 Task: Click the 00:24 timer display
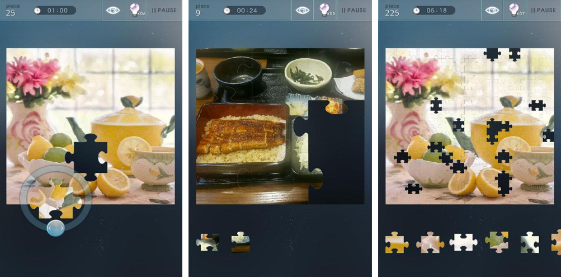(247, 11)
